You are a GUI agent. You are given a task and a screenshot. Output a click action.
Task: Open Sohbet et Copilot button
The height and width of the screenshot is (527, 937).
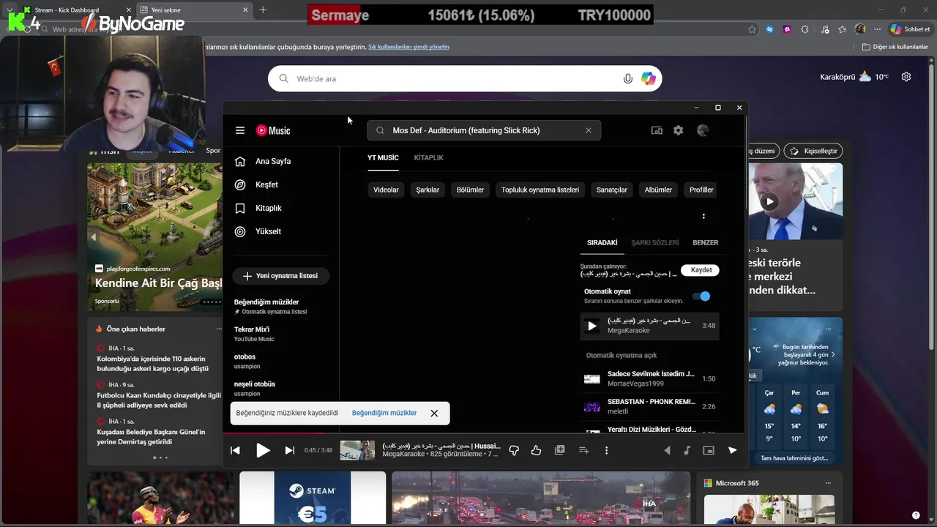(x=910, y=29)
